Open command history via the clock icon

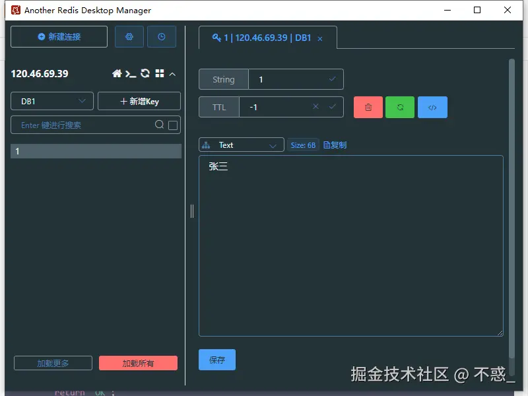[x=162, y=36]
